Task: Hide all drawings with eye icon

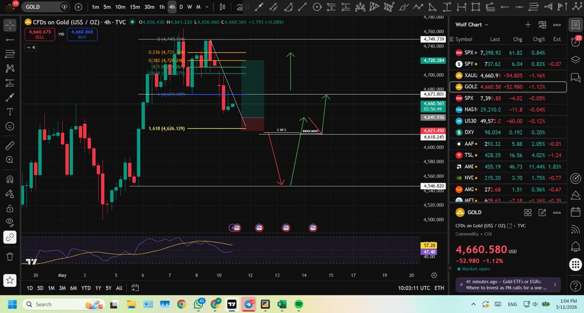Action: [10, 223]
